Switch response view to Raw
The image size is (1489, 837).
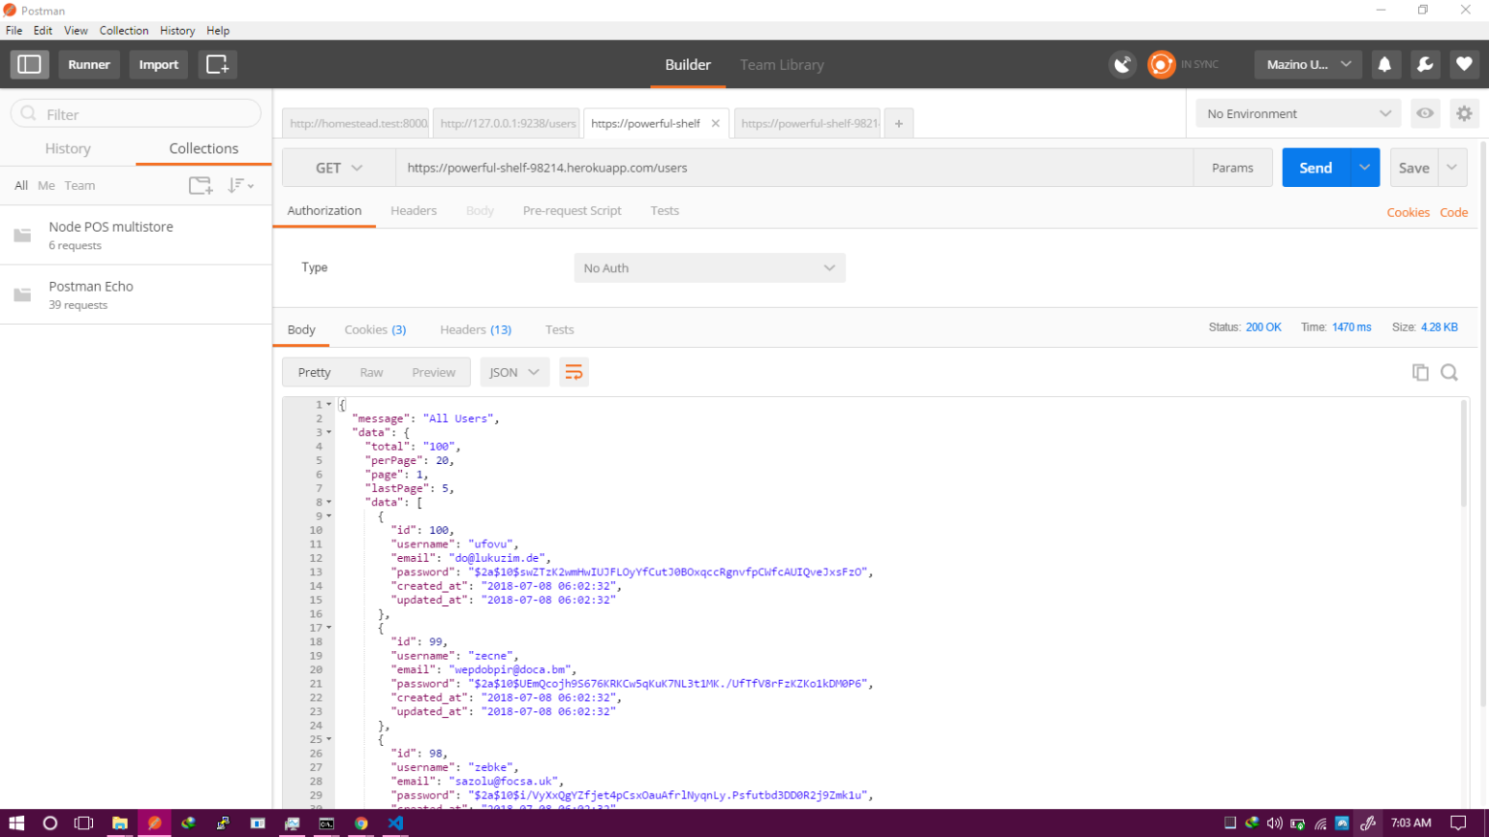[371, 372]
